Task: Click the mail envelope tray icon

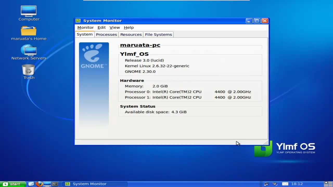Action: pos(285,184)
